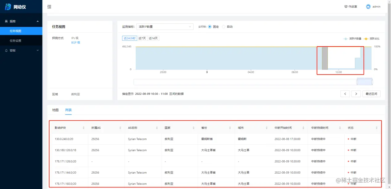Switch to the 列表 tab
Viewport: 391px width, 189px height.
pos(68,110)
